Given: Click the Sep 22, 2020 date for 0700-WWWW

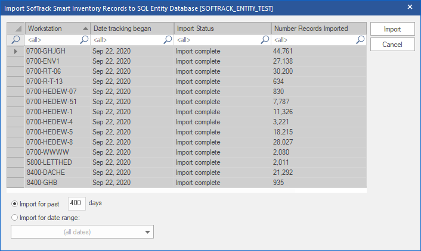Looking at the screenshot, I should tap(132, 152).
